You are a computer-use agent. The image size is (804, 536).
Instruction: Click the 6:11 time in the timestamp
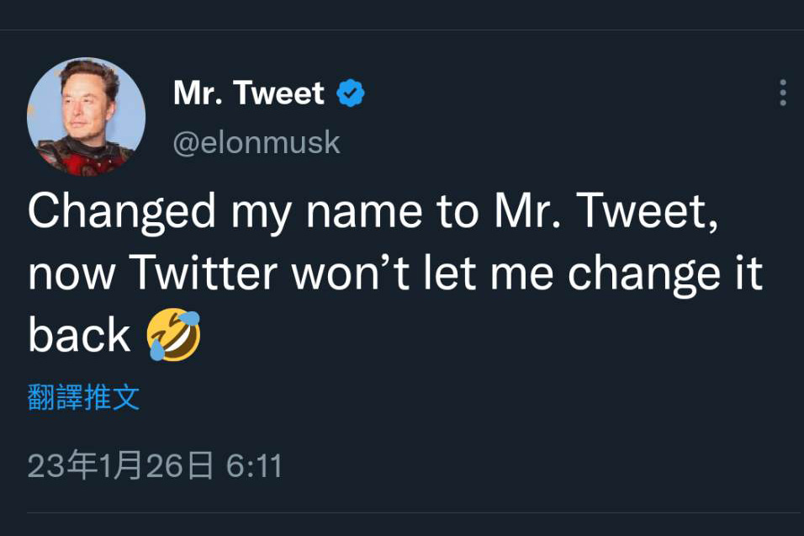(x=254, y=465)
